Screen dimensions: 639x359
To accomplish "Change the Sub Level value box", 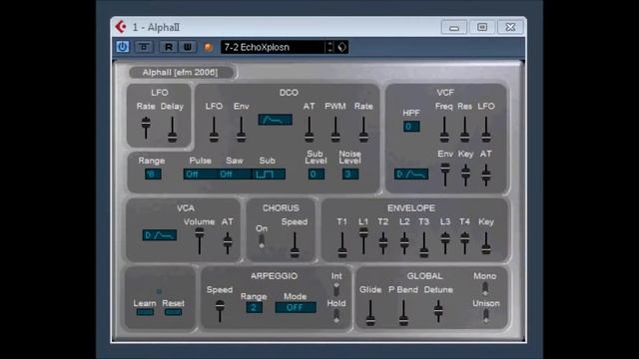I will pos(316,175).
